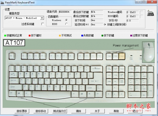Click the numpad 0 key on keyboard image
Viewport: 158px width, 116px height.
pyautogui.click(x=134, y=94)
